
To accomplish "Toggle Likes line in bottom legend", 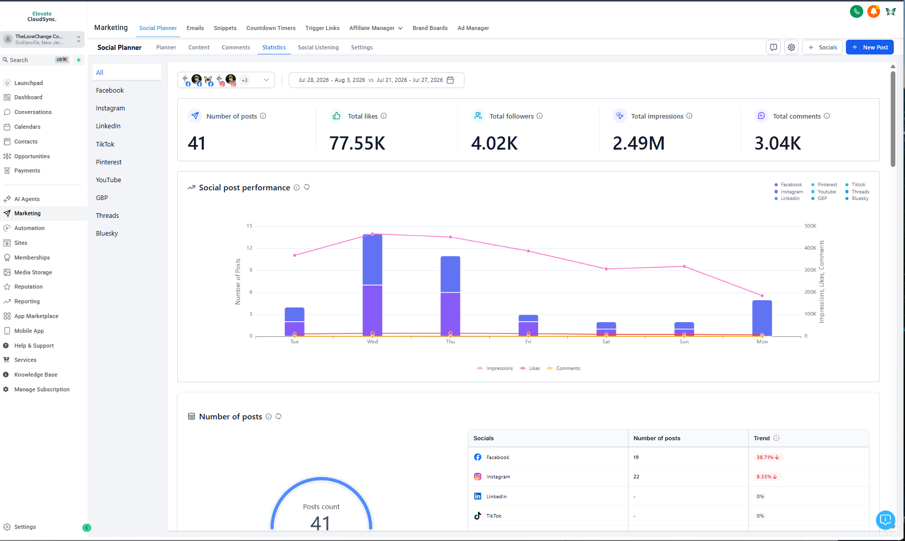I will coord(530,368).
